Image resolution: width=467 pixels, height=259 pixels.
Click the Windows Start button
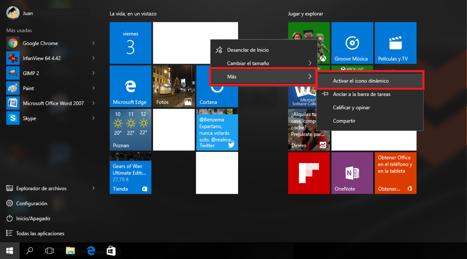pos(9,251)
